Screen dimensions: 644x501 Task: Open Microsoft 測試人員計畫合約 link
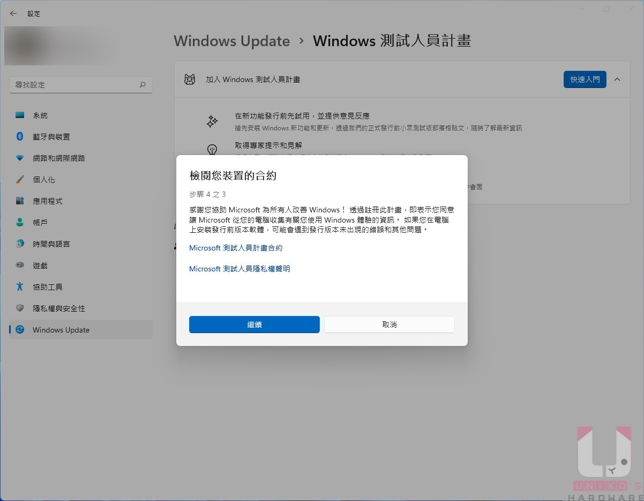click(236, 248)
